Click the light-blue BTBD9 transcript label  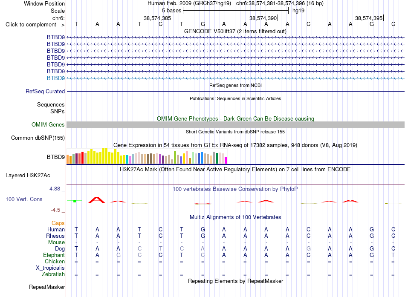tap(56, 78)
